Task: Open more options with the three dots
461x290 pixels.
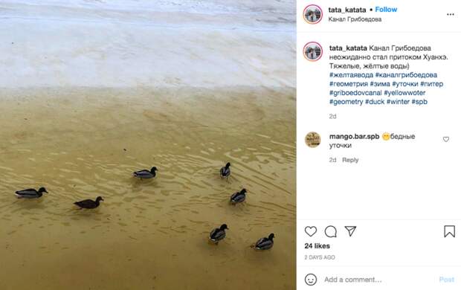Action: click(451, 14)
